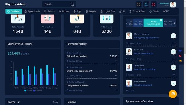Click blue side panel icon

pyautogui.click(x=180, y=51)
